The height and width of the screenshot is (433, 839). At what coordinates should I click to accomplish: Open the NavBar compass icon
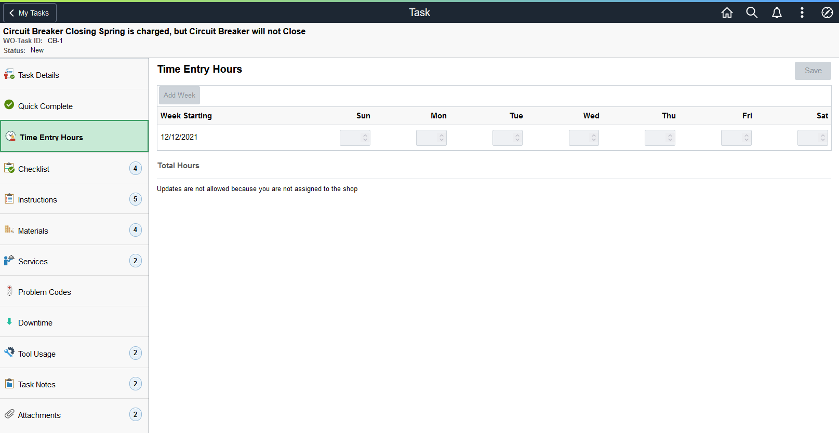tap(827, 12)
